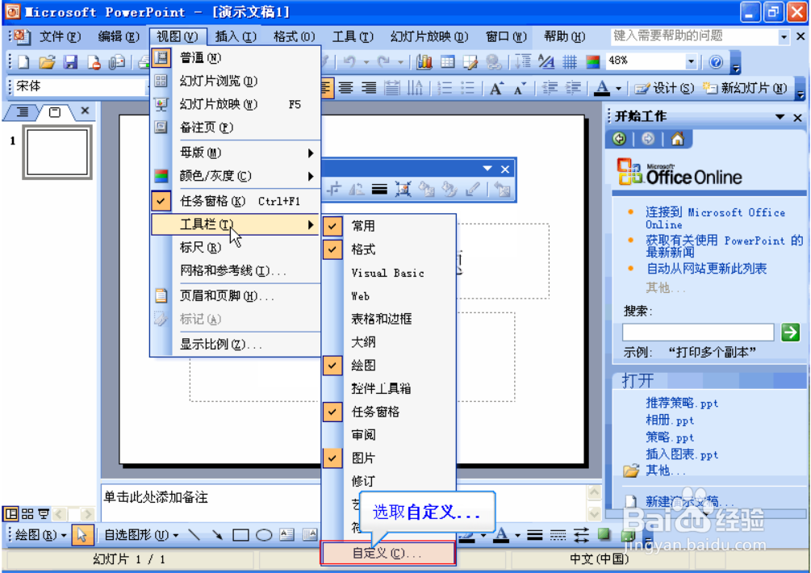Click the search input field in task pane
This screenshot has width=811, height=573.
(697, 332)
